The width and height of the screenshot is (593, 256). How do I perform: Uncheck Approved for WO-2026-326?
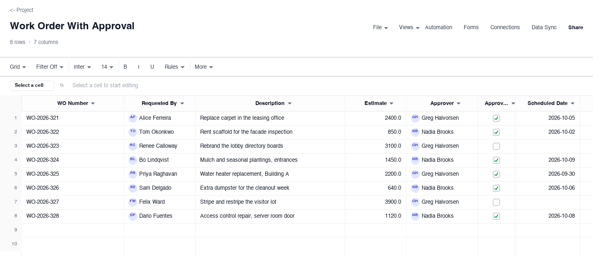point(496,188)
